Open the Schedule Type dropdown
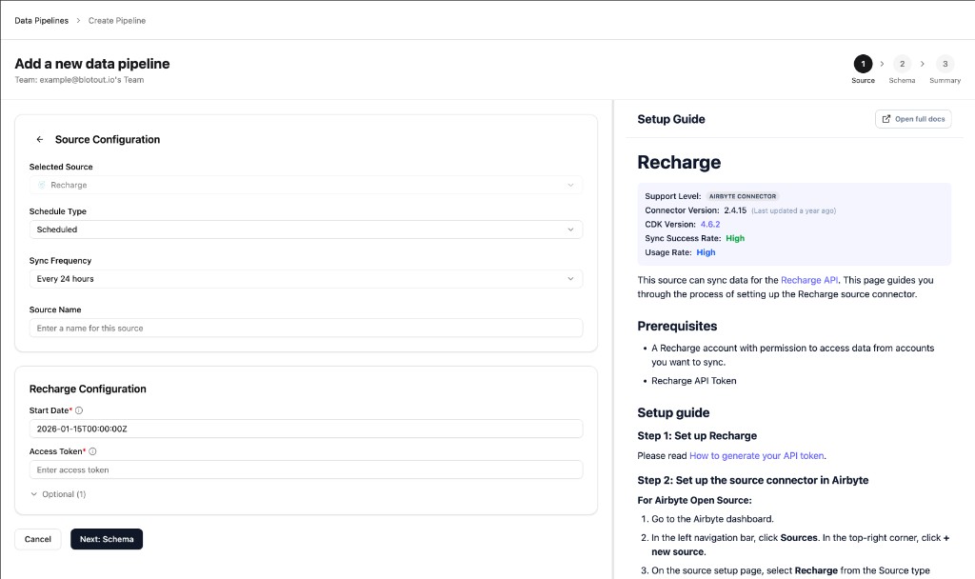975x579 pixels. (x=306, y=230)
